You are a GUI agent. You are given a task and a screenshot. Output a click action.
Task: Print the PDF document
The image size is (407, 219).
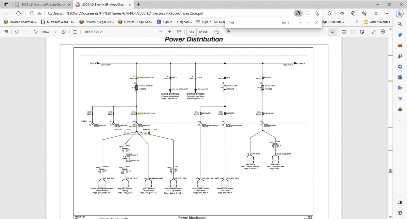pyautogui.click(x=344, y=32)
